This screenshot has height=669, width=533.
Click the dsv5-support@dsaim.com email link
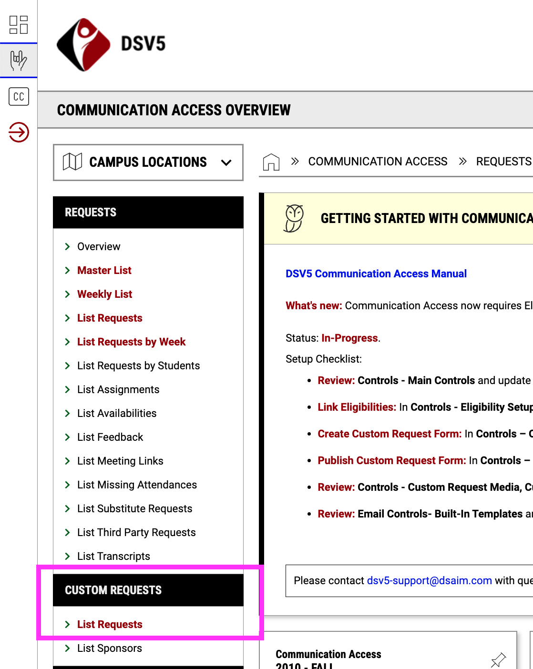click(x=430, y=580)
